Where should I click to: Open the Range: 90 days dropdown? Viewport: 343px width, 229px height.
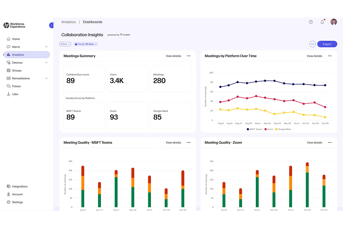(85, 44)
